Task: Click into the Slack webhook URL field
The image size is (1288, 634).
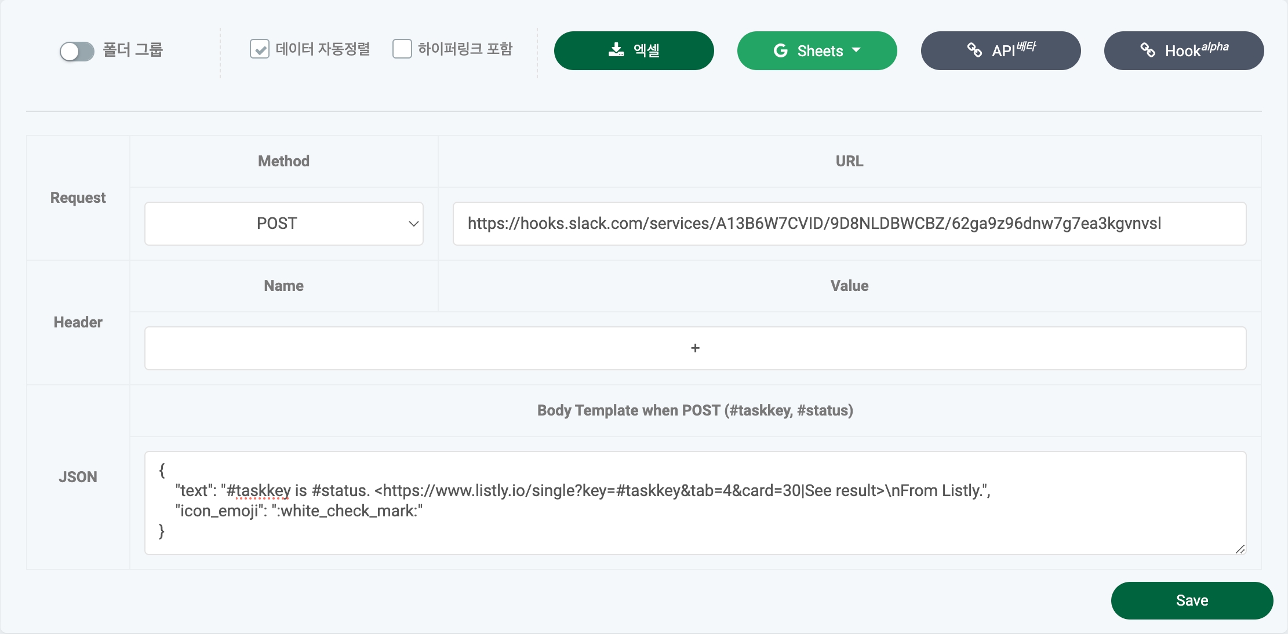Action: click(x=849, y=224)
